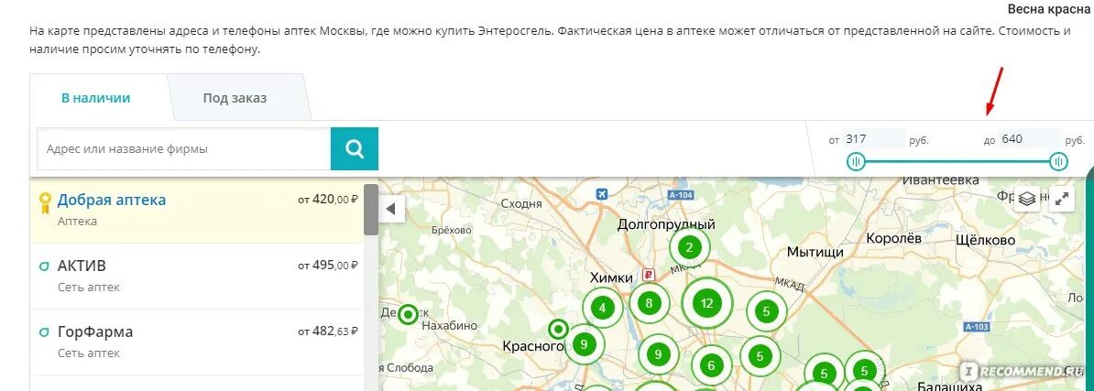The height and width of the screenshot is (391, 1094).
Task: Click the A-103 road badge
Action: point(977,327)
